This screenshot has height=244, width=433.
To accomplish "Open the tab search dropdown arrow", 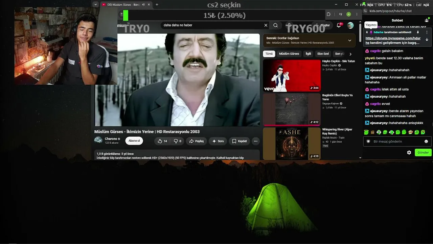I will click(96, 5).
